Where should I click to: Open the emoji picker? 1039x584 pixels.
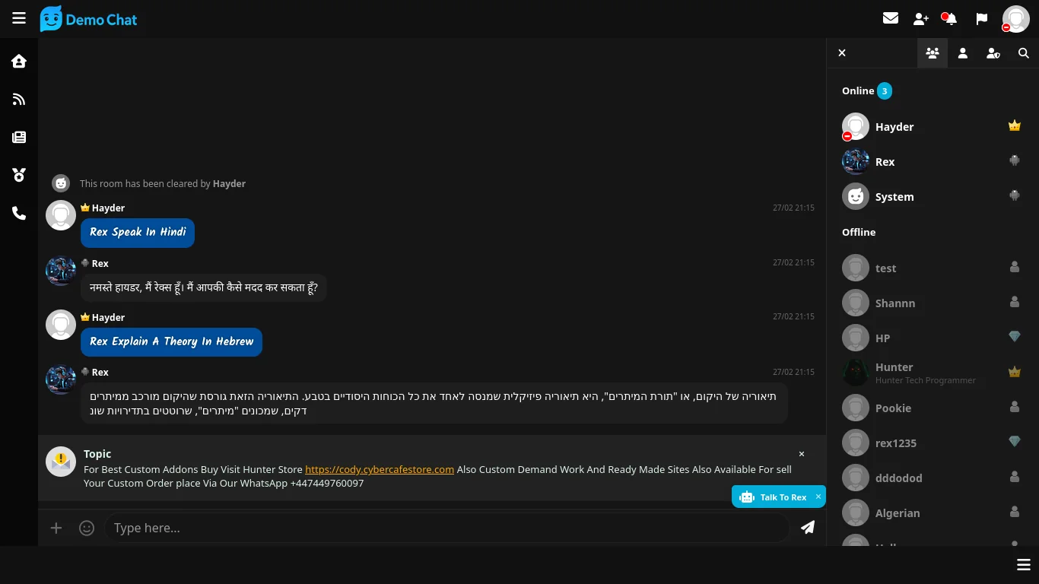click(87, 528)
